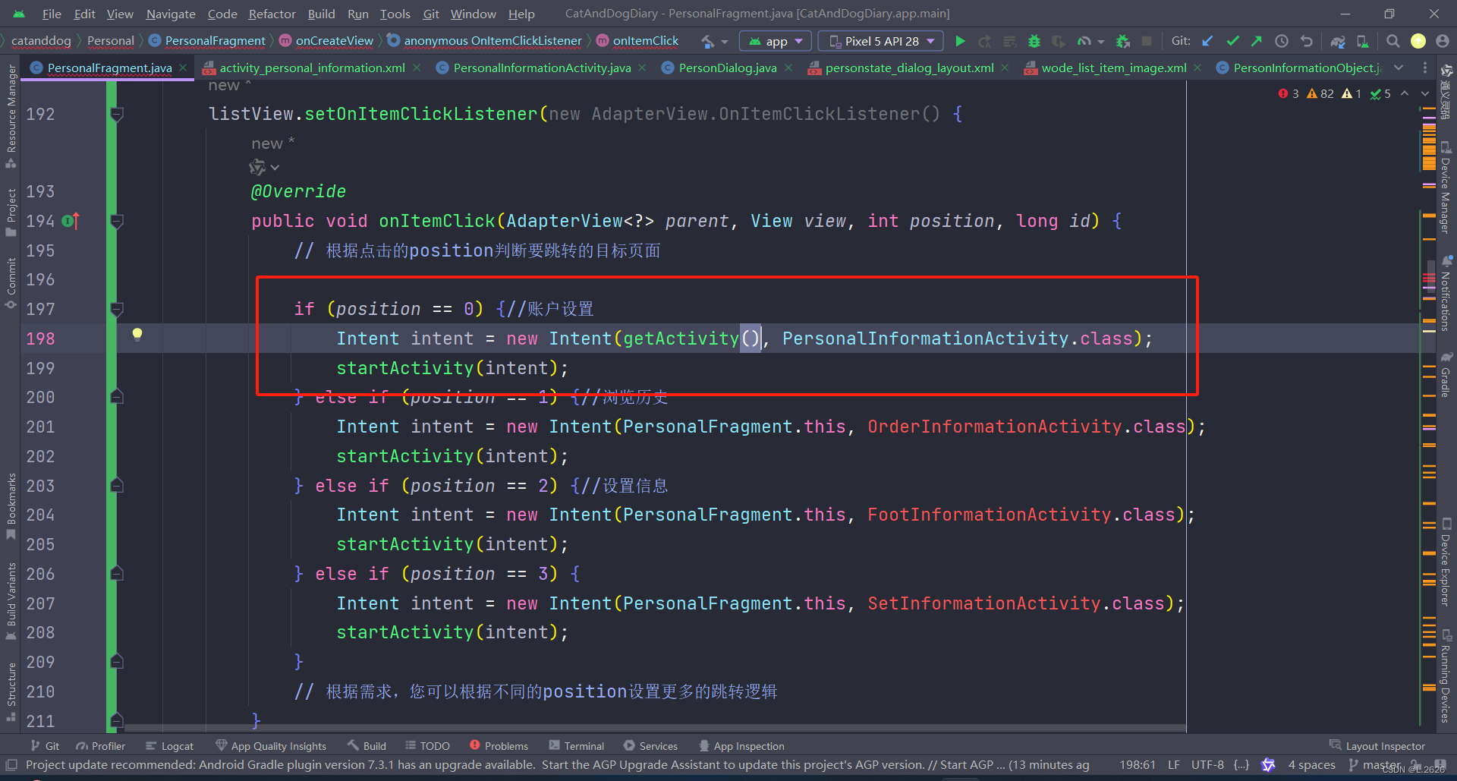
Task: Click the yellow lightbulb intention on line 198
Action: [x=137, y=334]
